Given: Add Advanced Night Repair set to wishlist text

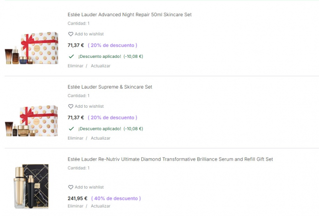Looking at the screenshot, I should click(x=89, y=34).
